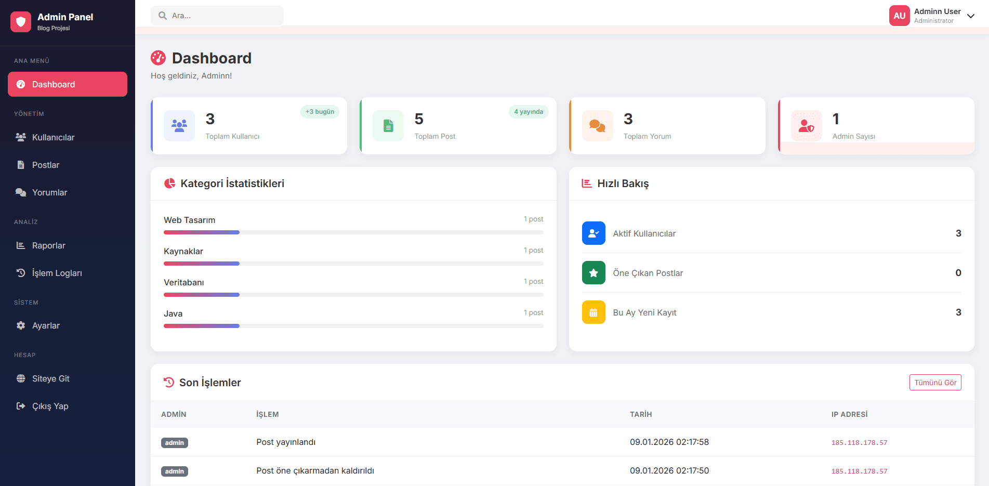Open the Siteye Git link
Image resolution: width=989 pixels, height=486 pixels.
point(51,378)
